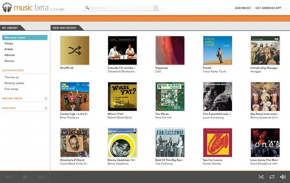Open Big Band Instrumentals album cover
290x183 pixels.
[x=265, y=97]
